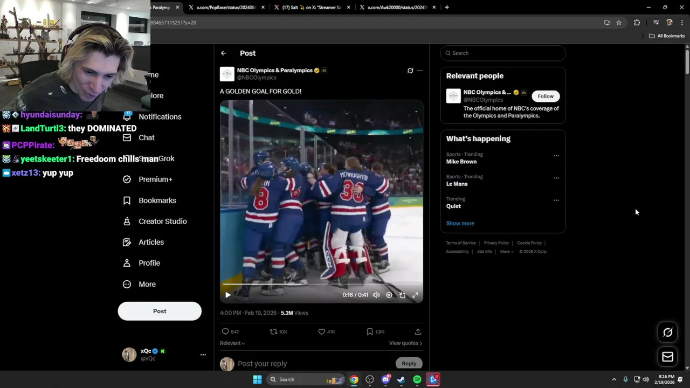Open the Relevant replies sort dropdown
The height and width of the screenshot is (388, 690).
(x=232, y=343)
